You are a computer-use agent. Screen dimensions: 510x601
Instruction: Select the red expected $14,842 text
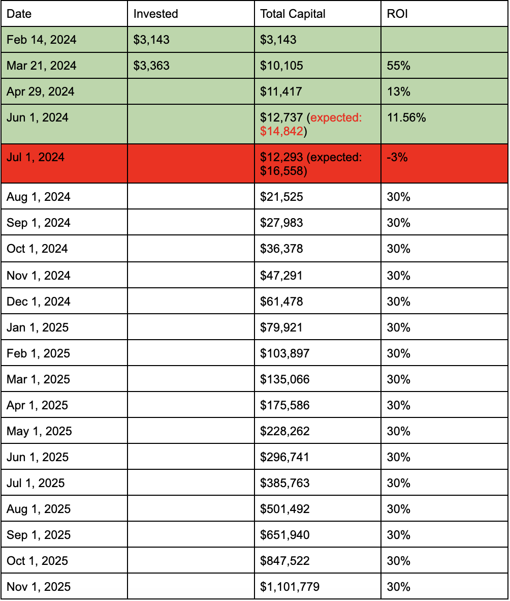pyautogui.click(x=311, y=124)
